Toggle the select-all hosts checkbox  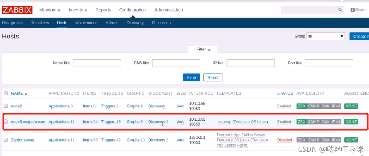click(6, 93)
